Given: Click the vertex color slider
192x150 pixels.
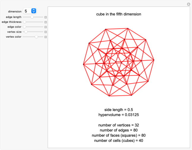Looking at the screenshot, I should click(33, 37).
